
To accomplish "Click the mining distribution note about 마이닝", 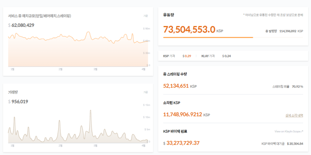I will [x=273, y=15].
